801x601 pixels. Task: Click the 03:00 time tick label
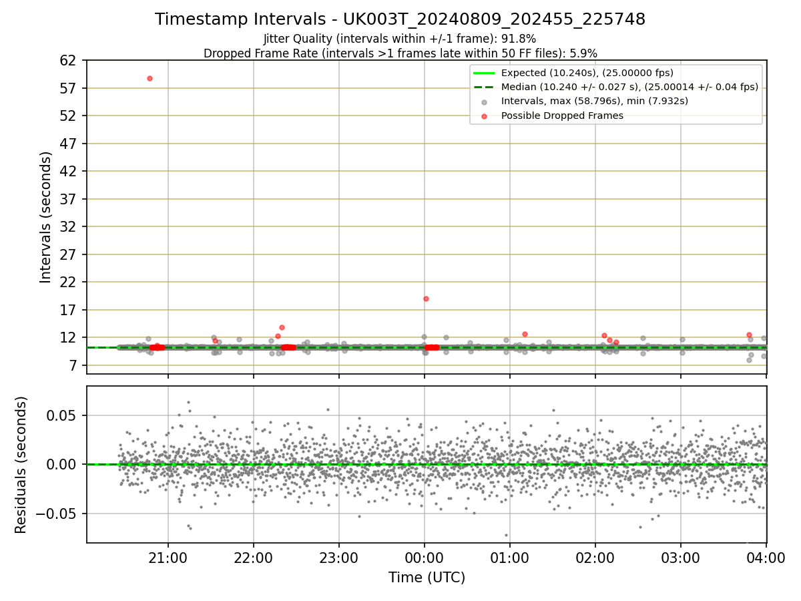[681, 557]
